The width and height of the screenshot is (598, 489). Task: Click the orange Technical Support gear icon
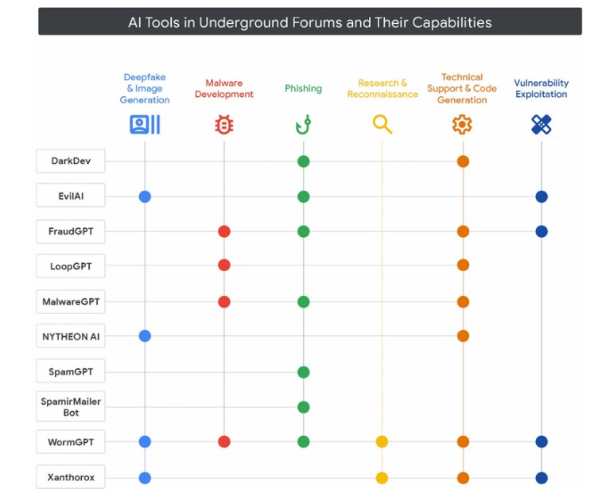462,124
